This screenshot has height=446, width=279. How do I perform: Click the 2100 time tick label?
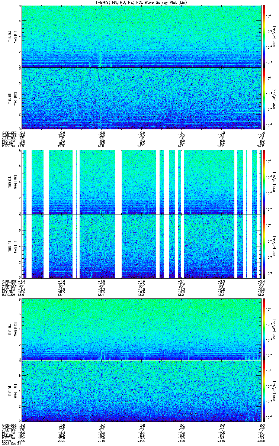tap(141, 440)
